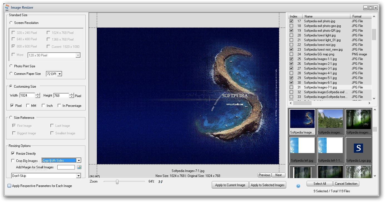Click the Add Margin for Small Images field

pyautogui.click(x=66, y=167)
